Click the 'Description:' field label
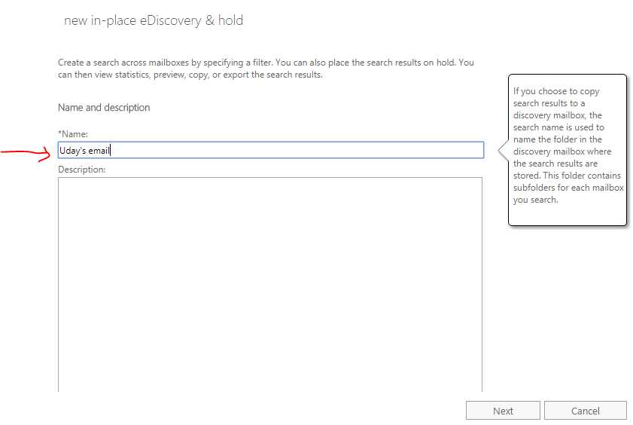Image resolution: width=633 pixels, height=425 pixels. point(81,170)
